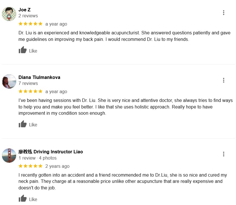Click Diana's '7 reviews' text
This screenshot has width=236, height=205.
click(x=28, y=83)
